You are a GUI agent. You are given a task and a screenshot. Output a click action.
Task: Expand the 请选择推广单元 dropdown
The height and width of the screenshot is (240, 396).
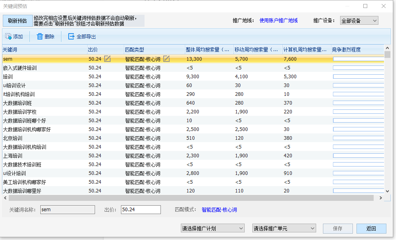click(284, 228)
